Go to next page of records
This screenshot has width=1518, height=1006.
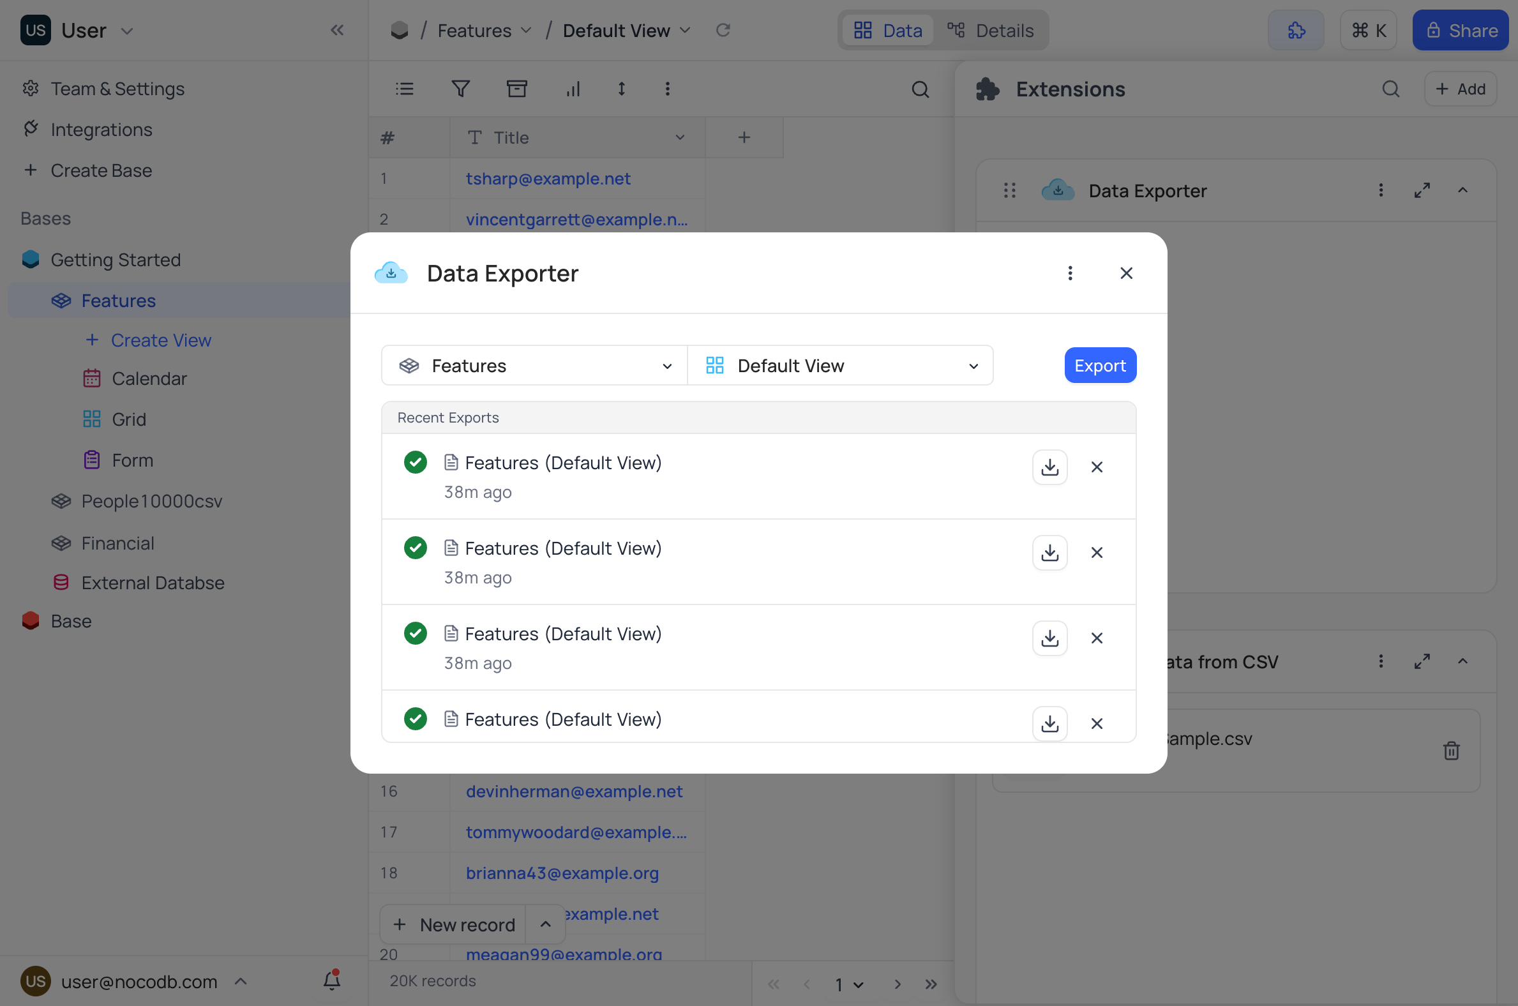coord(898,984)
